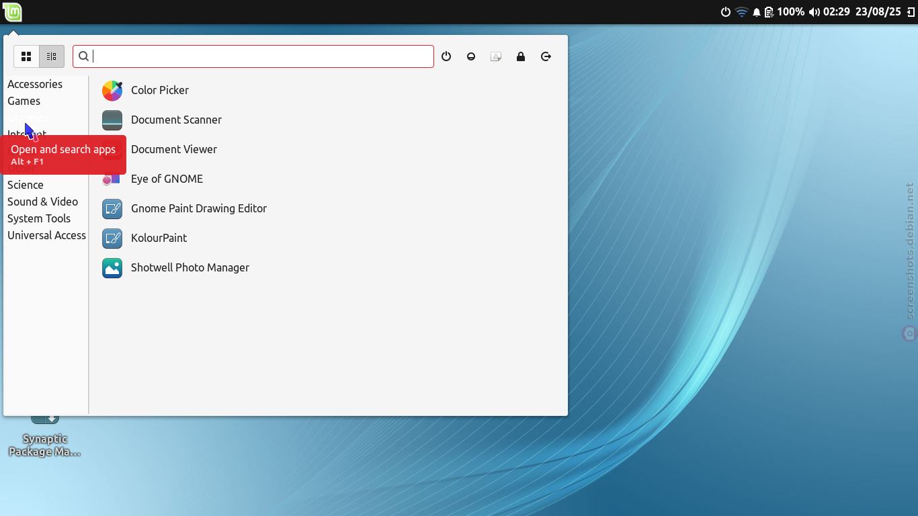
Task: Launch KolourPaint from its icon
Action: click(112, 239)
